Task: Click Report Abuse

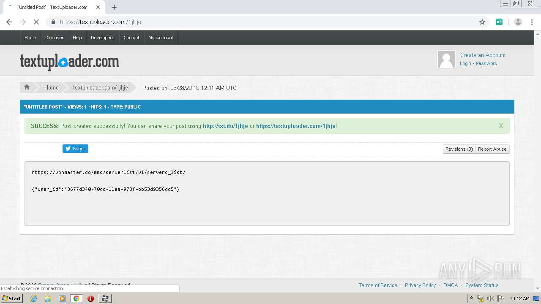Action: (492, 149)
